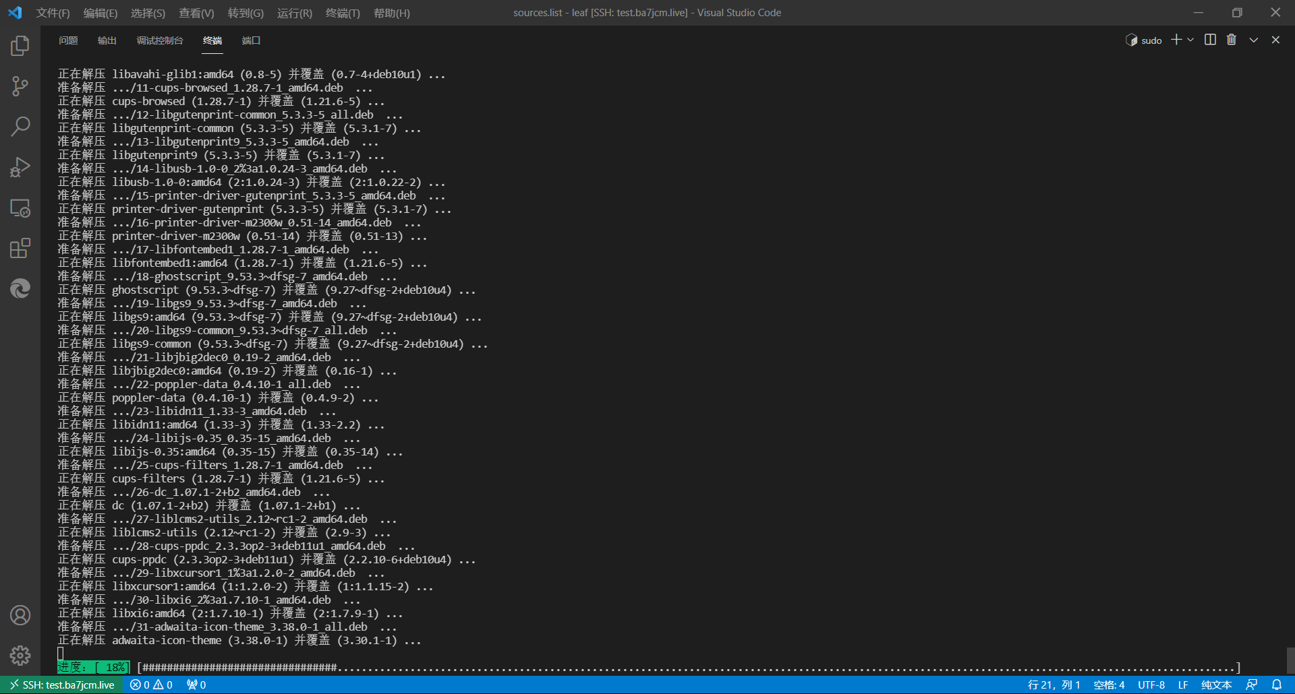1295x694 pixels.
Task: Click the 'dc (1.07.1-2+b2)' output line
Action: (x=209, y=505)
